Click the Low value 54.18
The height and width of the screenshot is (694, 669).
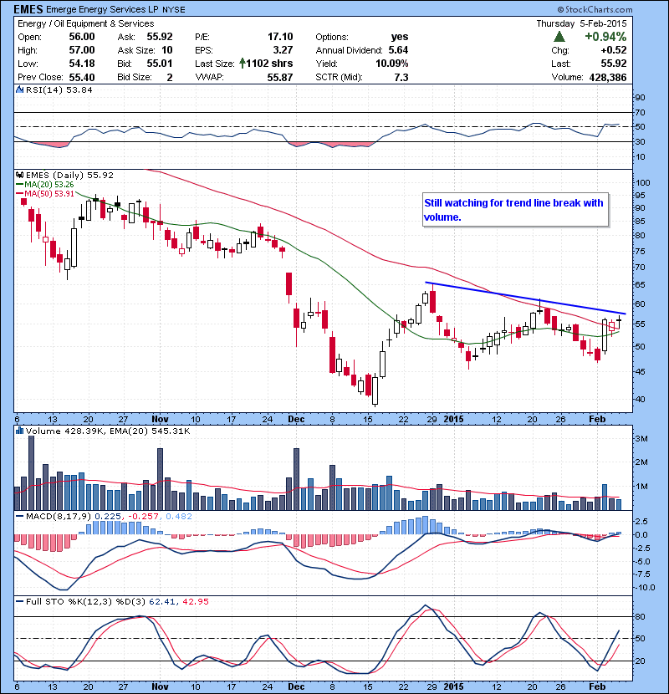click(x=82, y=64)
